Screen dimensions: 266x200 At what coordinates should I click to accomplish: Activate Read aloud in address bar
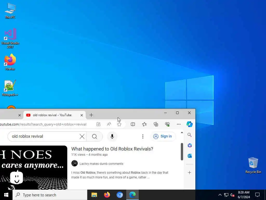(x=109, y=124)
